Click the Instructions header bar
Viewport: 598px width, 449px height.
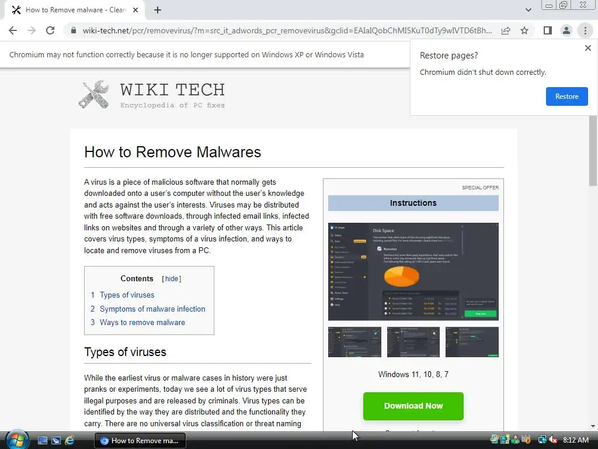413,203
